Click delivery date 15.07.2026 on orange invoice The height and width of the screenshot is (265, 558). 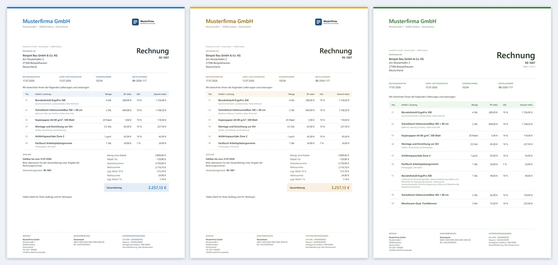tap(249, 81)
